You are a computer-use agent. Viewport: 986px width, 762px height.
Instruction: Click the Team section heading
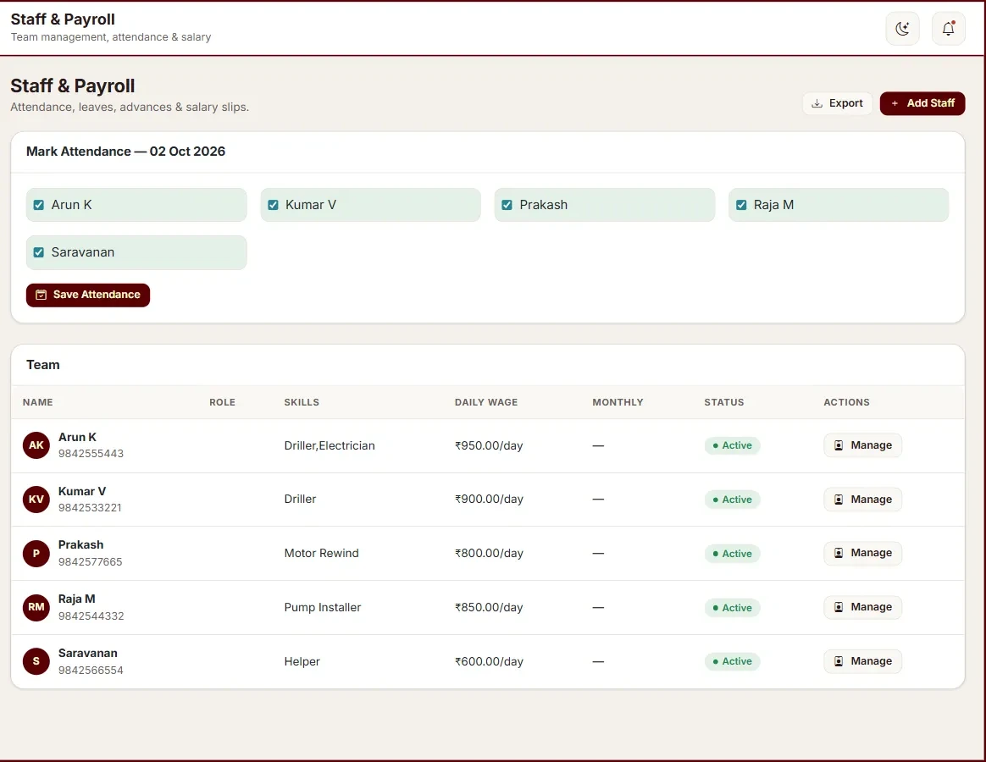click(x=42, y=365)
